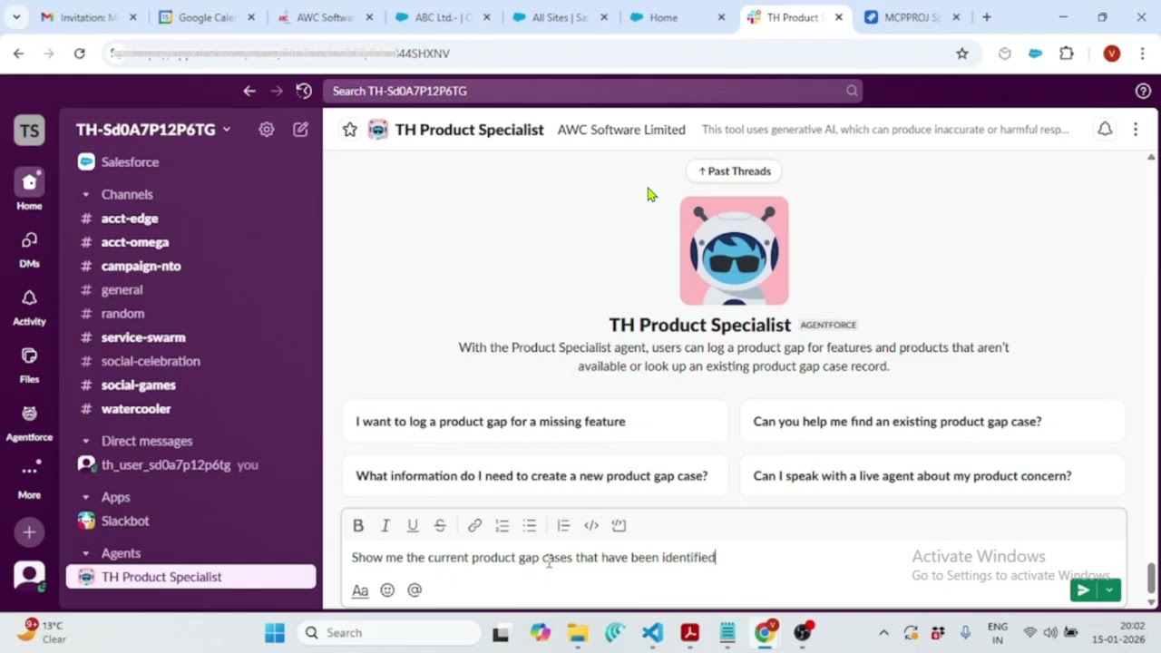The width and height of the screenshot is (1161, 653).
Task: Open the general channel
Action: (x=190, y=289)
